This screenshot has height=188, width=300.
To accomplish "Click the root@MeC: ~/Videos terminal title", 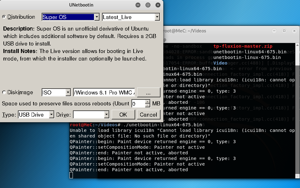I will click(185, 31).
